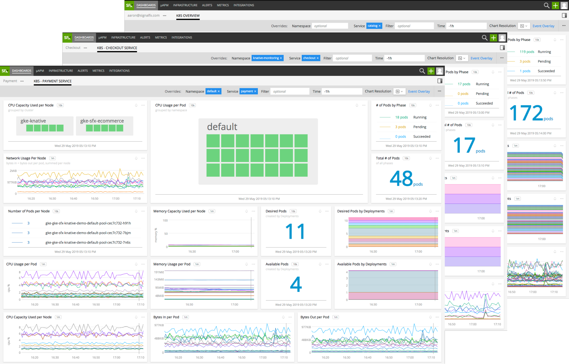Image resolution: width=569 pixels, height=364 pixels.
Task: Click alert bell on # of Pods by Phase chart
Action: pos(430,105)
